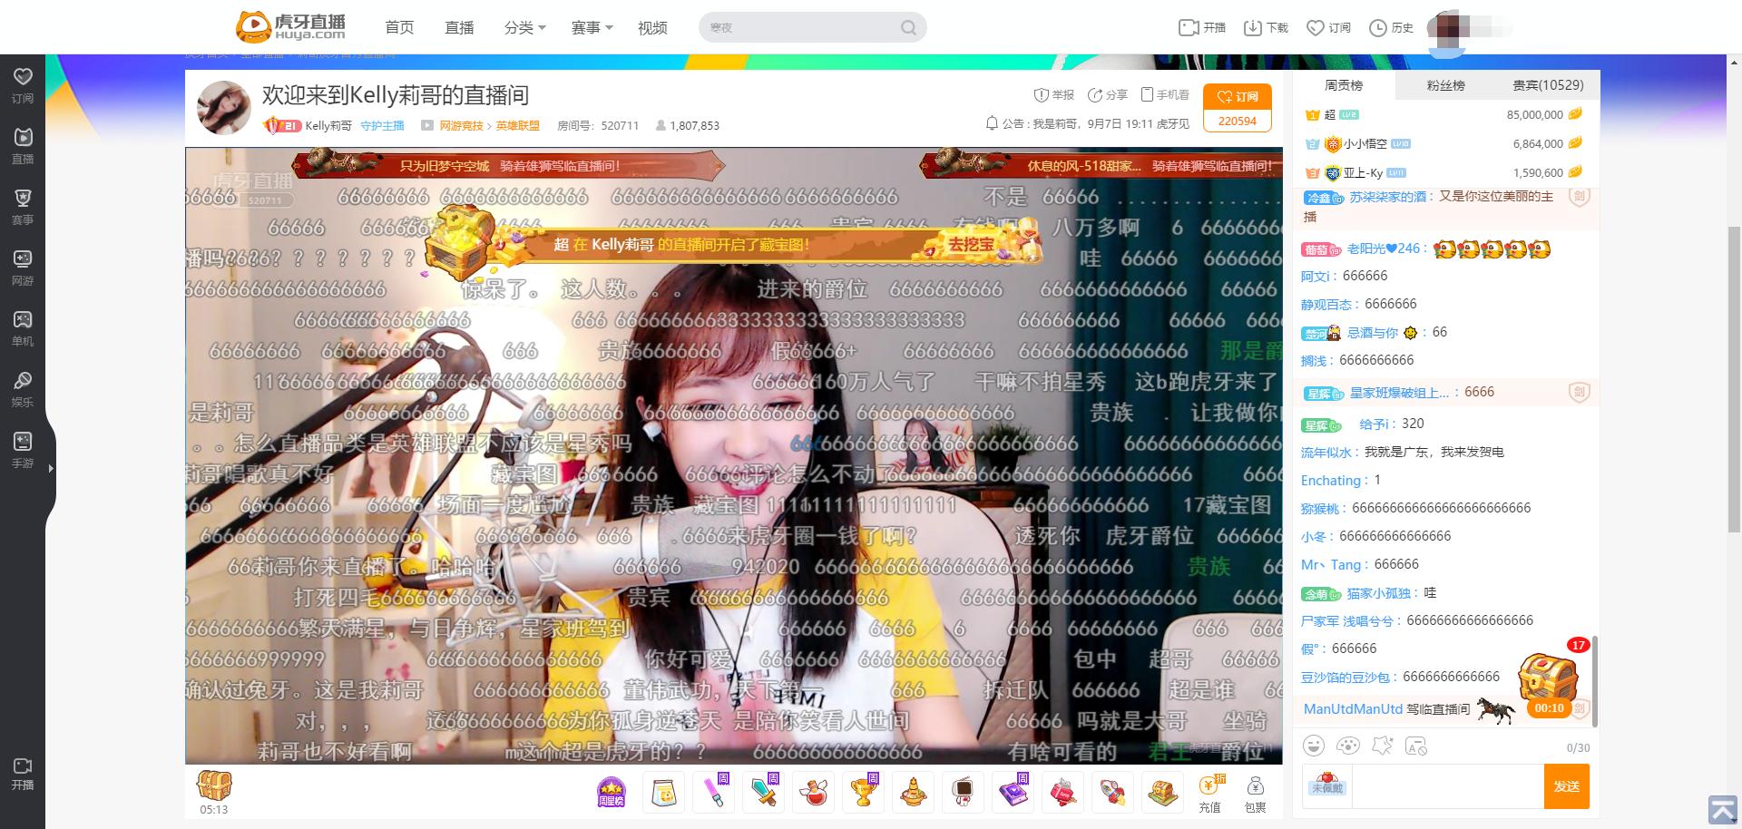Viewport: 1742px width, 829px height.
Task: Click the 未佩戴 fan badge selector
Action: pos(1326,785)
